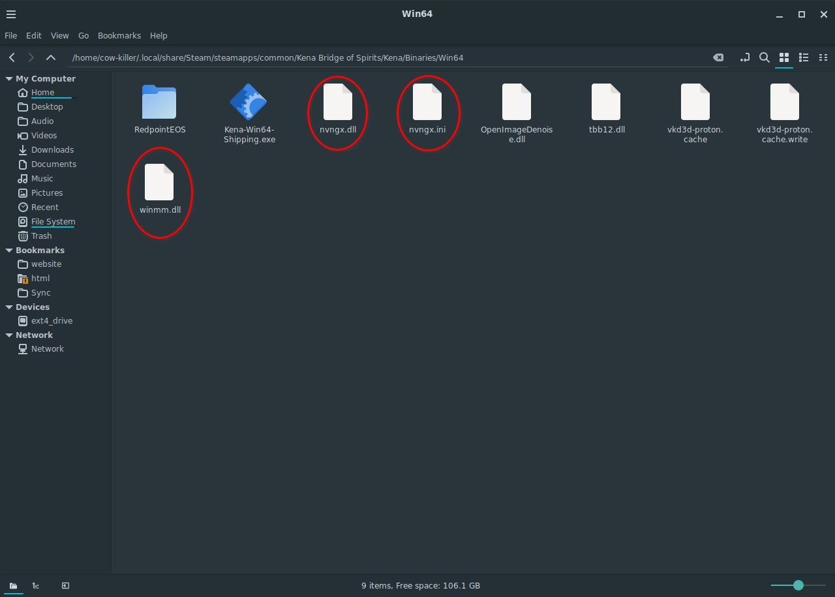
Task: Show tree view in the sidebar
Action: pos(36,586)
